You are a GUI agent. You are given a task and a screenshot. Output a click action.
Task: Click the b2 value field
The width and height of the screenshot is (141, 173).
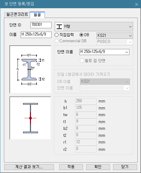click(x=86, y=129)
